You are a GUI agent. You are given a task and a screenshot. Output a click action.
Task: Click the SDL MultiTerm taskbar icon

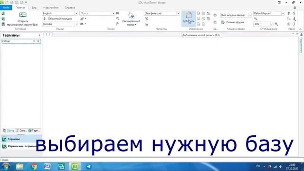pyautogui.click(x=75, y=167)
